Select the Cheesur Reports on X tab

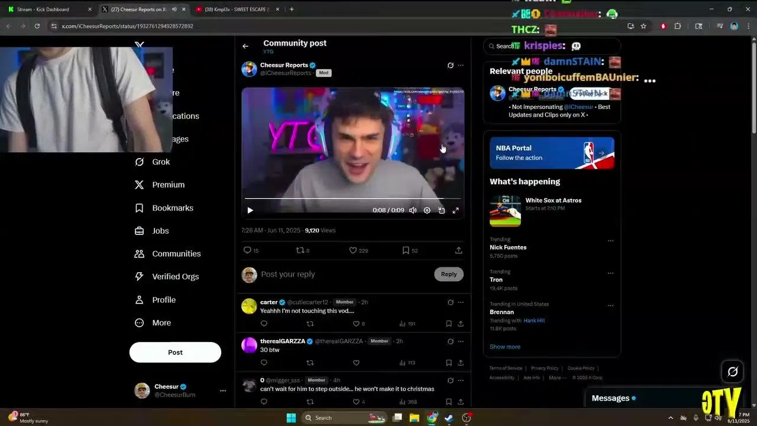[x=144, y=9]
